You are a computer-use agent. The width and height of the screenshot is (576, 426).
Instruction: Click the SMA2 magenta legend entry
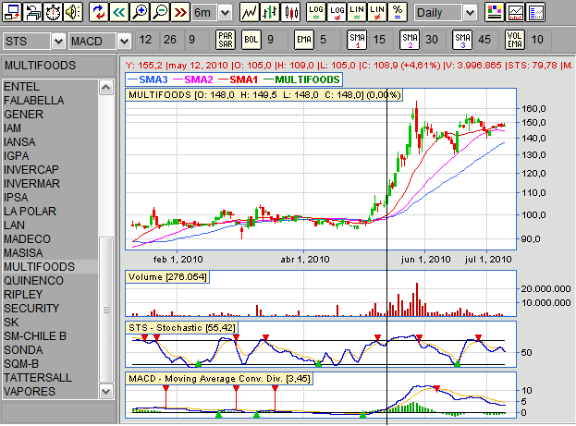193,79
